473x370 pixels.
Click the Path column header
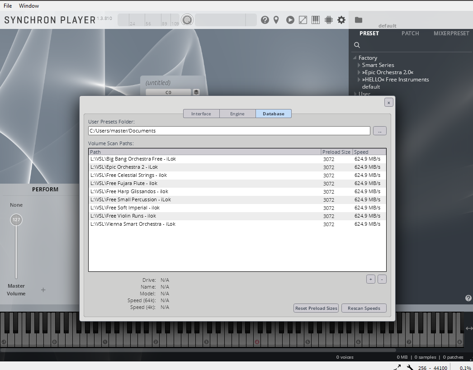point(205,152)
